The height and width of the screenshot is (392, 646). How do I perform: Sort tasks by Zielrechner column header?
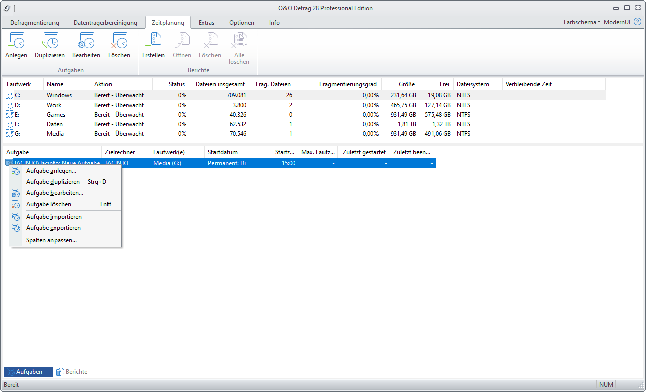126,152
